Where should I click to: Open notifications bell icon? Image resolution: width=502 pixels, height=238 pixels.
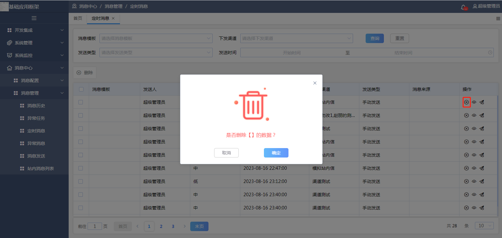pos(464,7)
